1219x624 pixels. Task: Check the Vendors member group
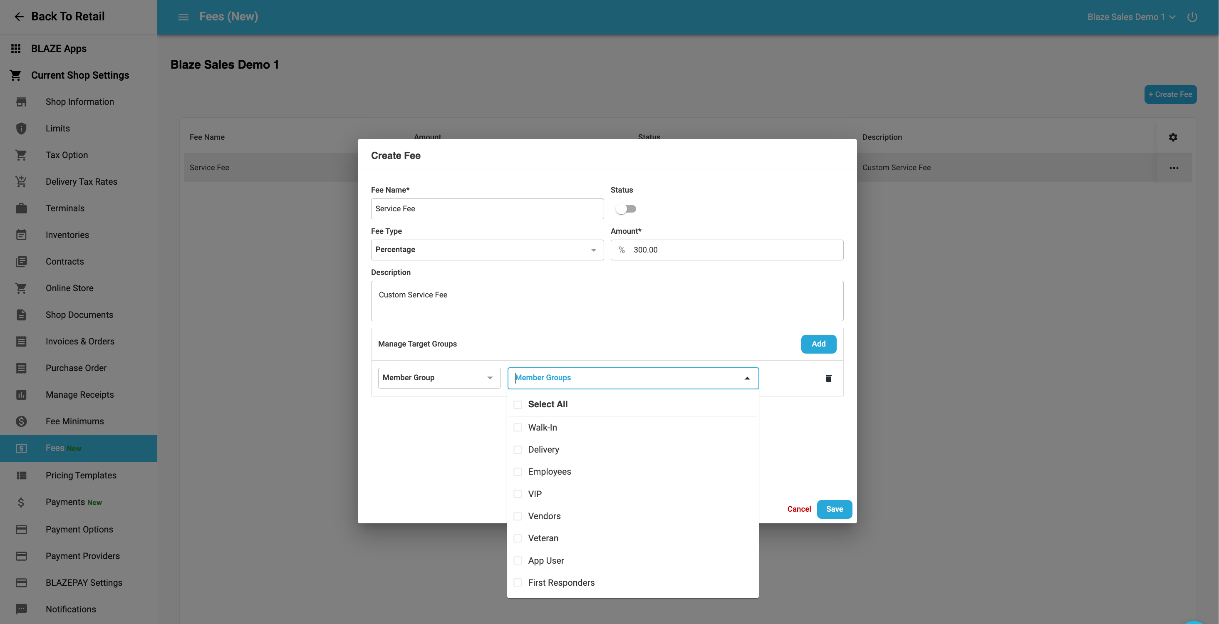pyautogui.click(x=518, y=516)
